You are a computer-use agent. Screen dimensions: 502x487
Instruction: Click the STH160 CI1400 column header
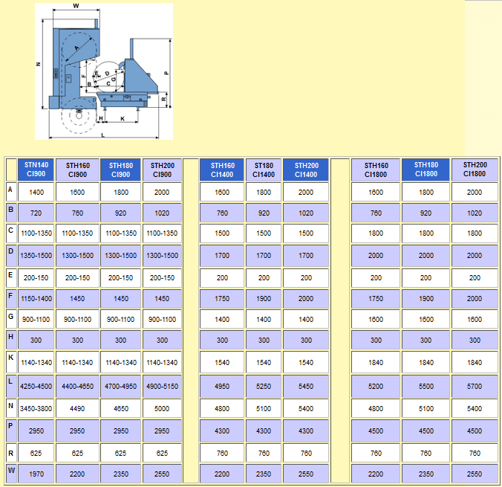[x=222, y=170]
